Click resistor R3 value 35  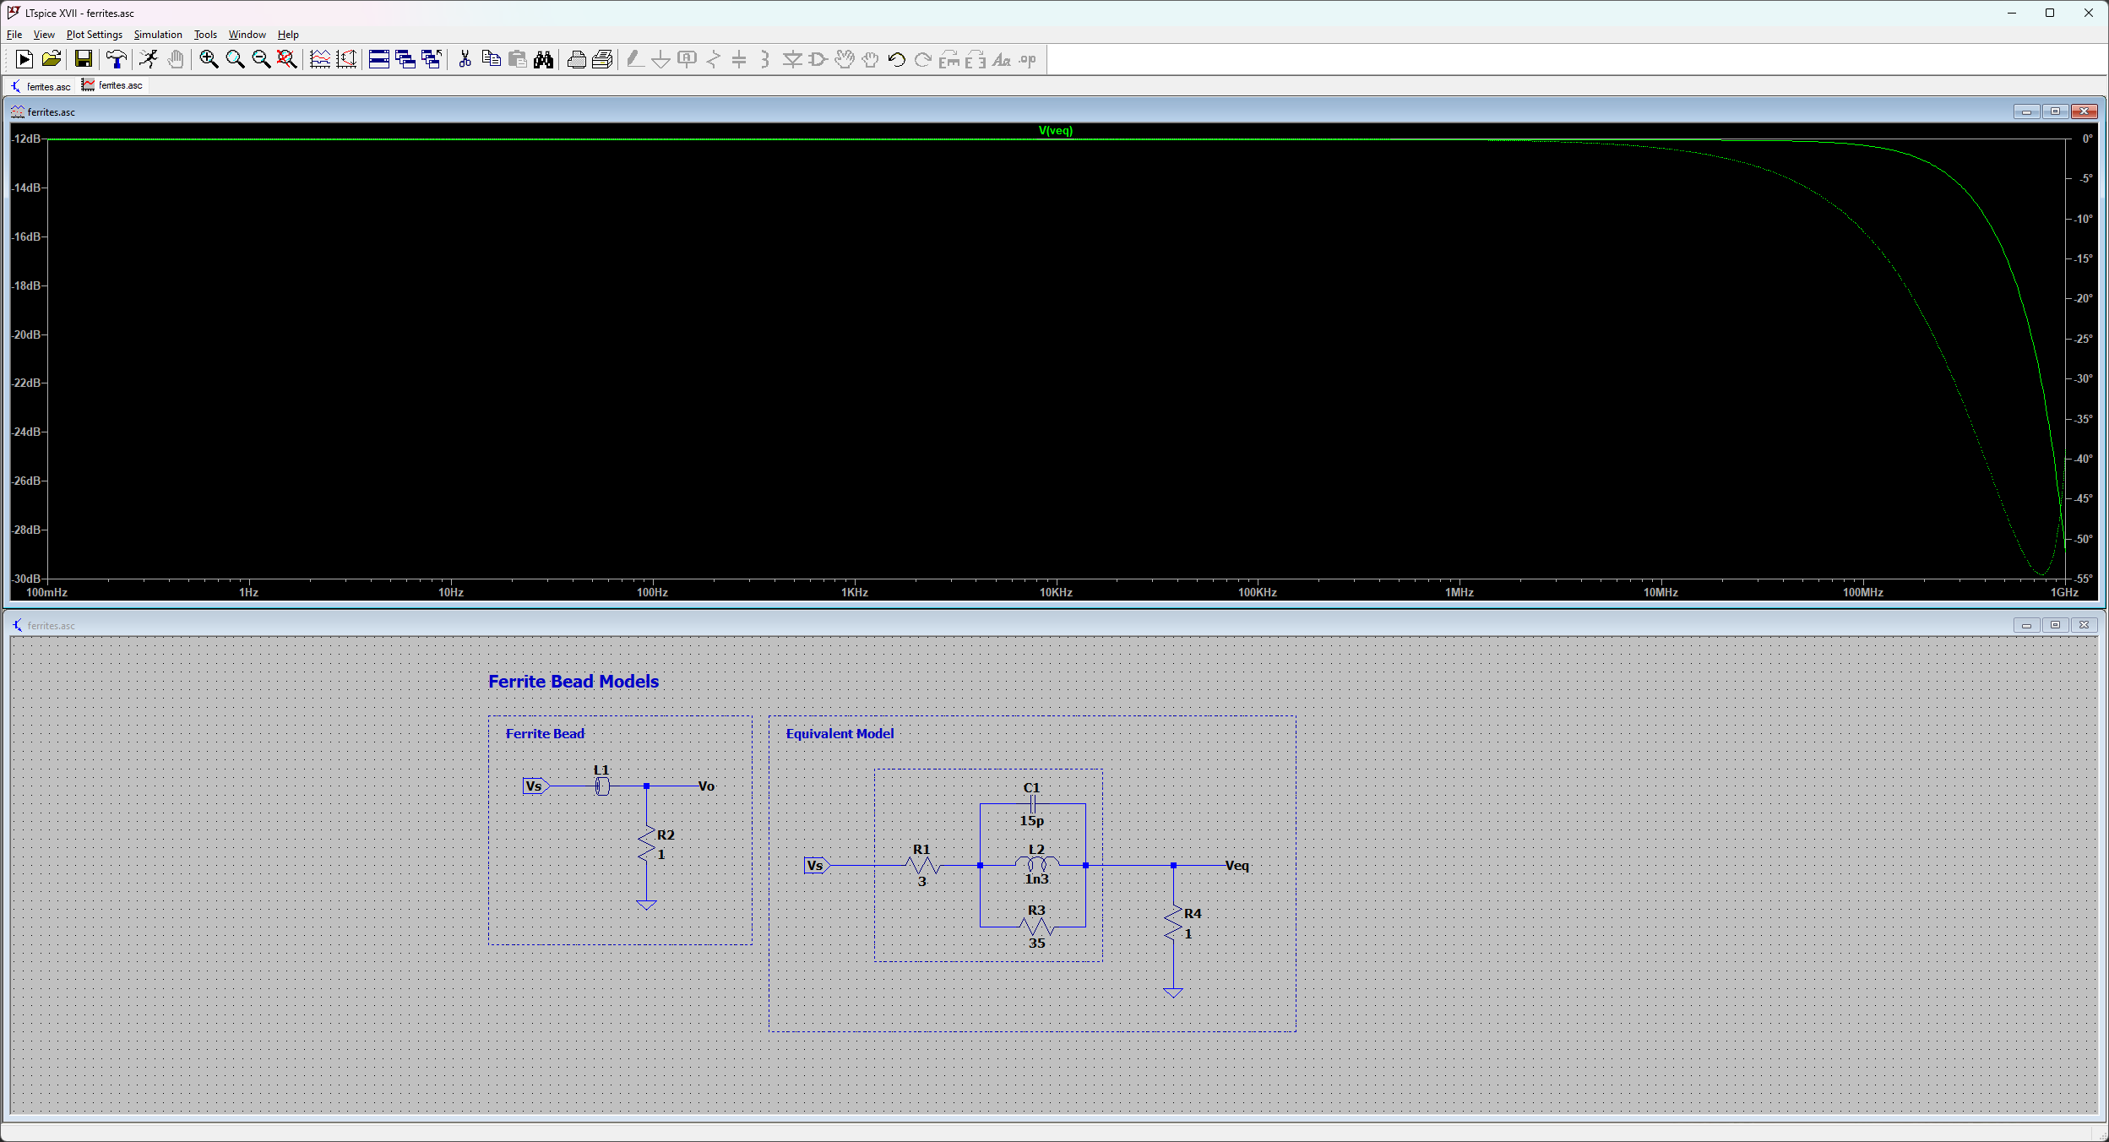[x=1036, y=944]
